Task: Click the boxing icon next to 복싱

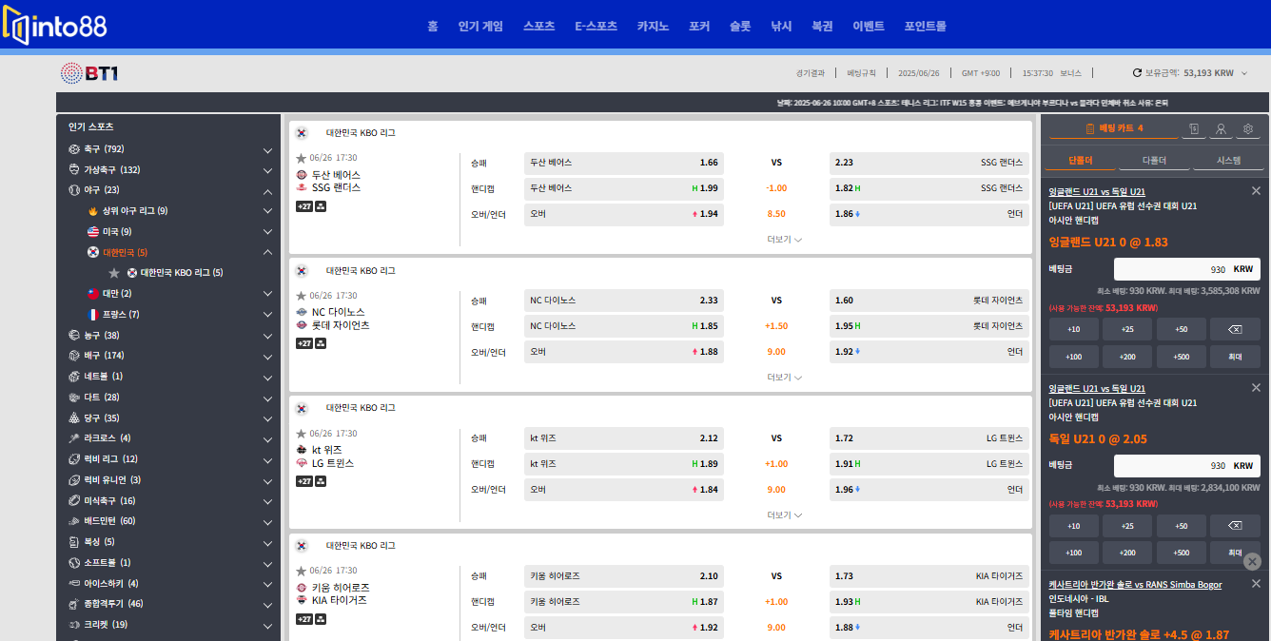Action: tap(74, 542)
